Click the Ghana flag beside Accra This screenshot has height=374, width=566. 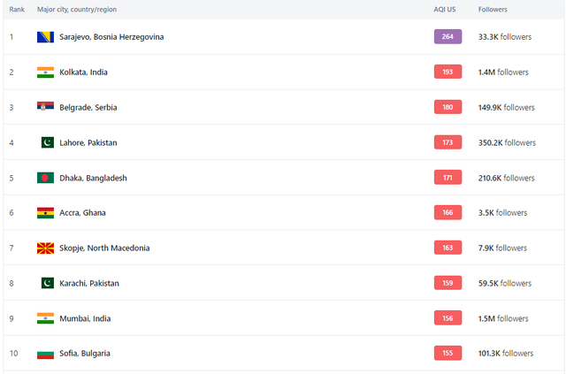tap(45, 213)
